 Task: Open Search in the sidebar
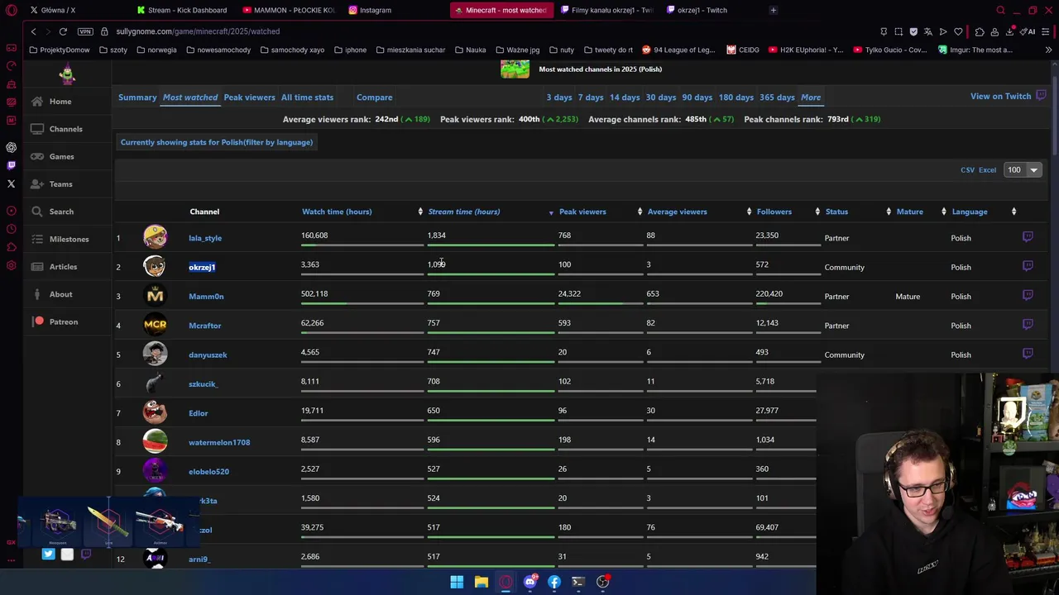[61, 212]
